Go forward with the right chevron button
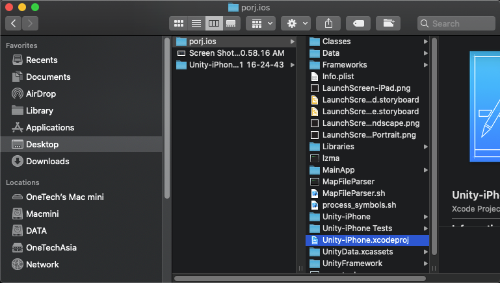 (x=30, y=23)
